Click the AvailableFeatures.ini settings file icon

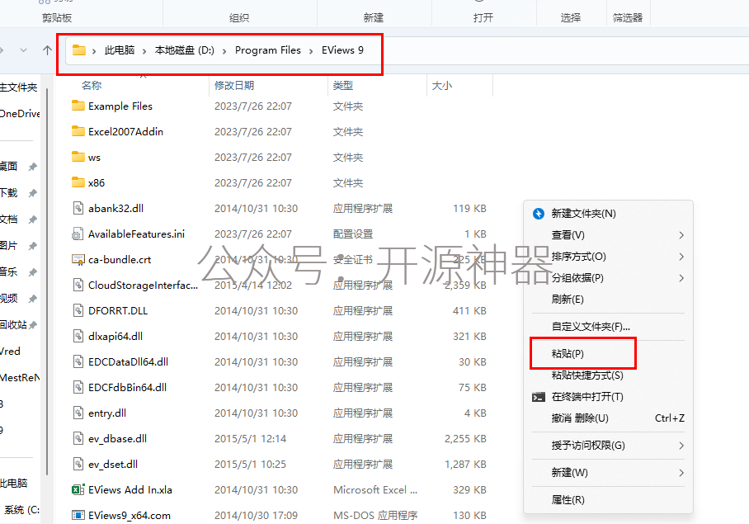tap(78, 234)
